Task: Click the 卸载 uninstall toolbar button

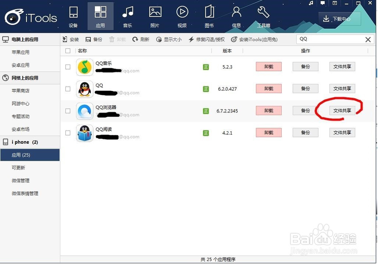Action: tap(118, 40)
